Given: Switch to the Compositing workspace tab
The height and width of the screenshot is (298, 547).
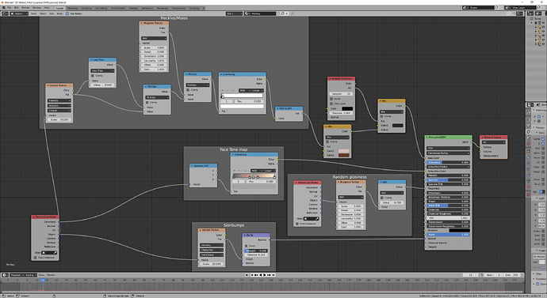Looking at the screenshot, I should [x=178, y=8].
